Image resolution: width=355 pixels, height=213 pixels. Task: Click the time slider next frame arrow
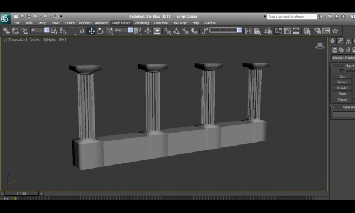pyautogui.click(x=41, y=193)
